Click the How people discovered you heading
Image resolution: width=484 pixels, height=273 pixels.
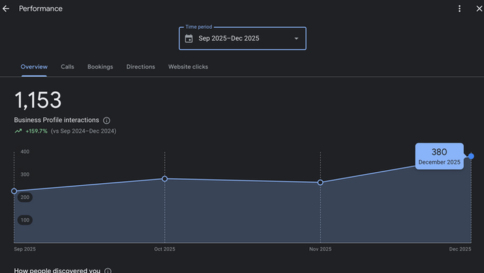(x=57, y=270)
